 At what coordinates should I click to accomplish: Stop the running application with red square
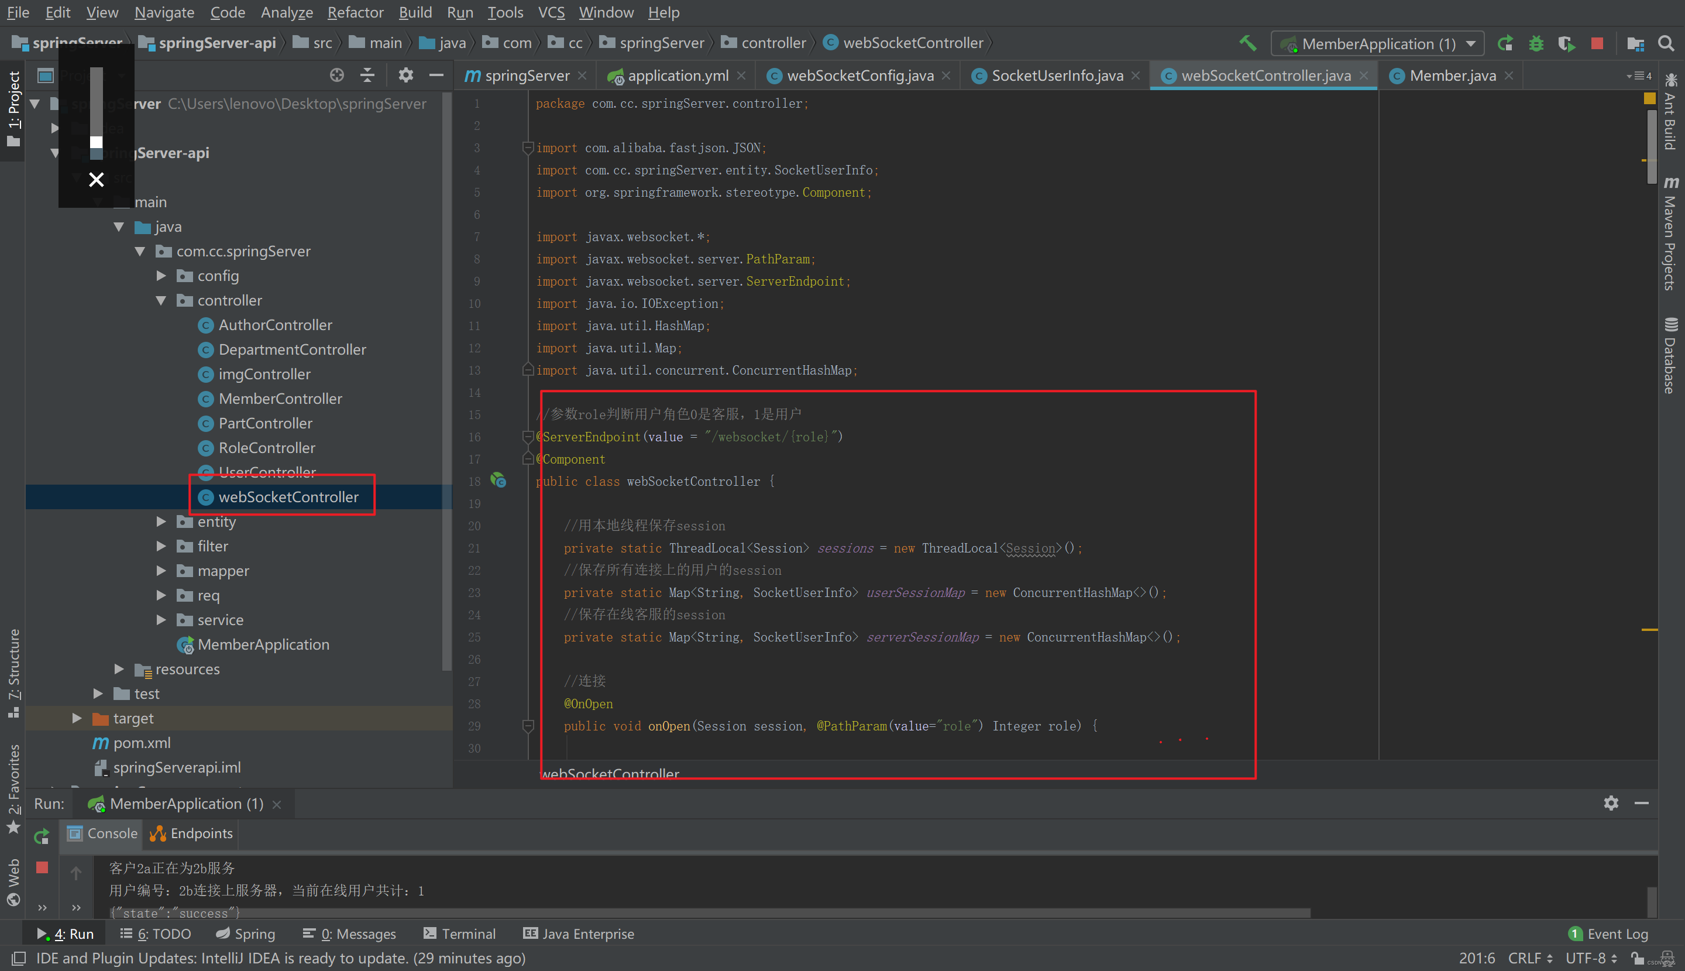pyautogui.click(x=1597, y=43)
